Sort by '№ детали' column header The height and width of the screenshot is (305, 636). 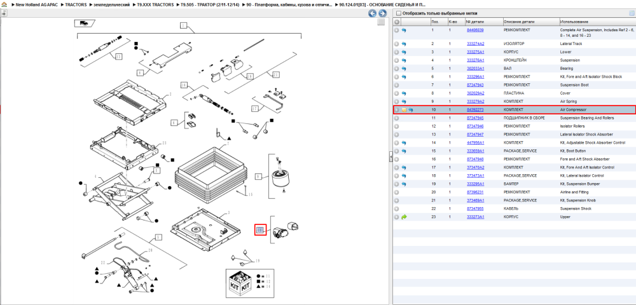pos(483,22)
